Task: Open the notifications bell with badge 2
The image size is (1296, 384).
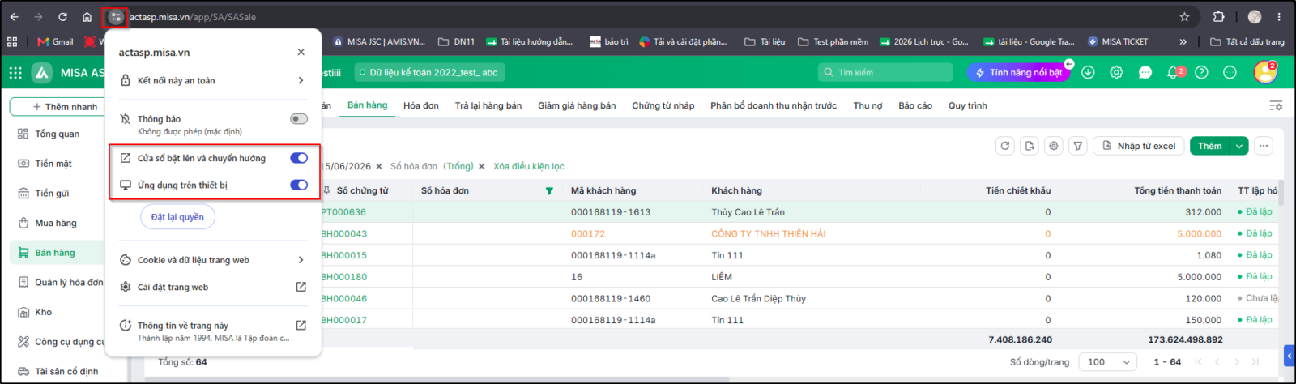Action: [1174, 72]
